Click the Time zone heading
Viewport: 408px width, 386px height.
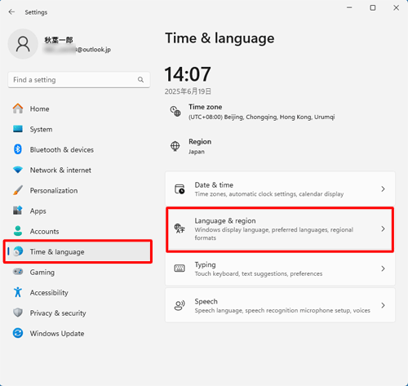[206, 107]
